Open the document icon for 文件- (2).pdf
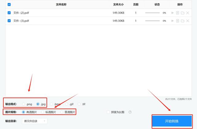Viewport: 197px width, 129px height. (178, 13)
